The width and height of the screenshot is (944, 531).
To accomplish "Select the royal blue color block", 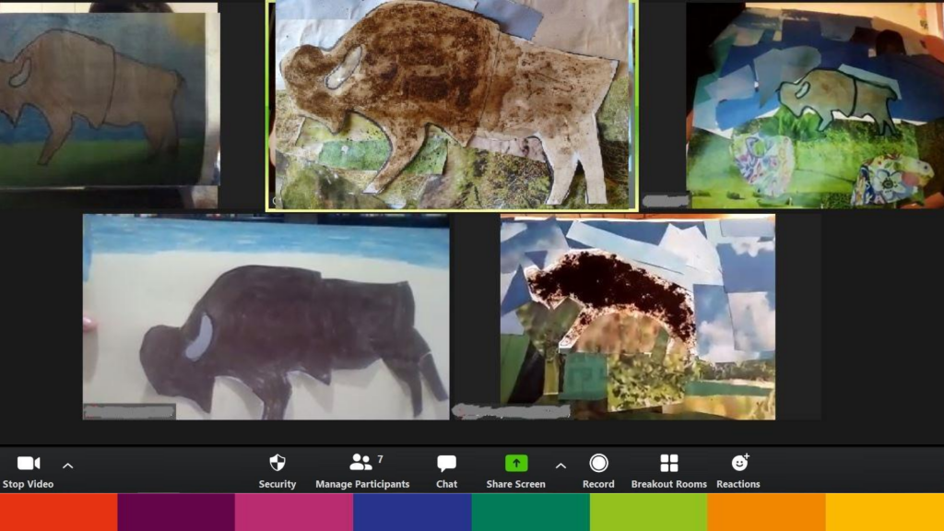I will pos(412,513).
